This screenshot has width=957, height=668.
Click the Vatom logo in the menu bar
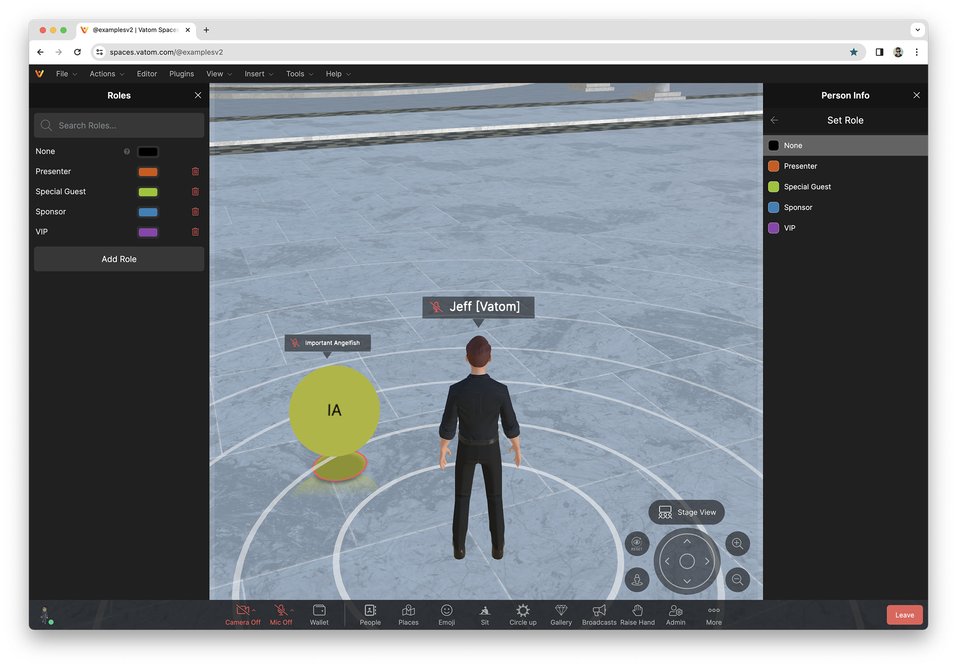point(39,74)
